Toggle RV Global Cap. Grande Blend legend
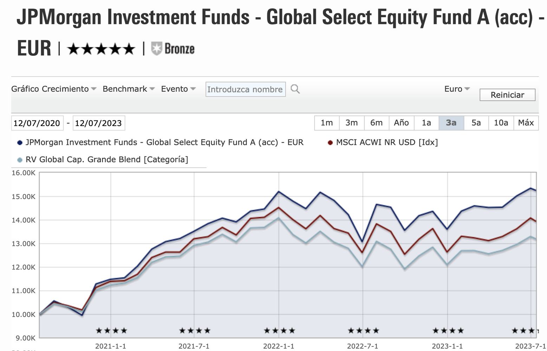Viewport: 547px width, 351px height. click(x=20, y=160)
